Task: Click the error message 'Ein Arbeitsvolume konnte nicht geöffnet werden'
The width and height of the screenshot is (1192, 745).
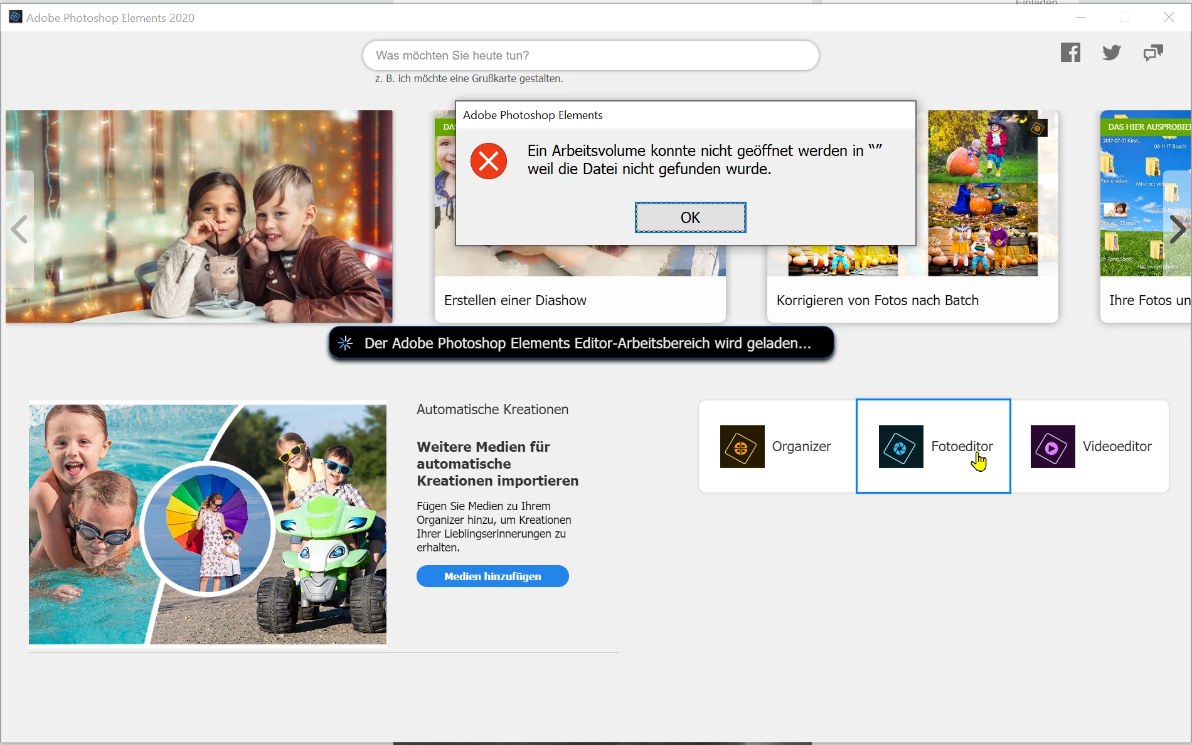Action: [705, 160]
